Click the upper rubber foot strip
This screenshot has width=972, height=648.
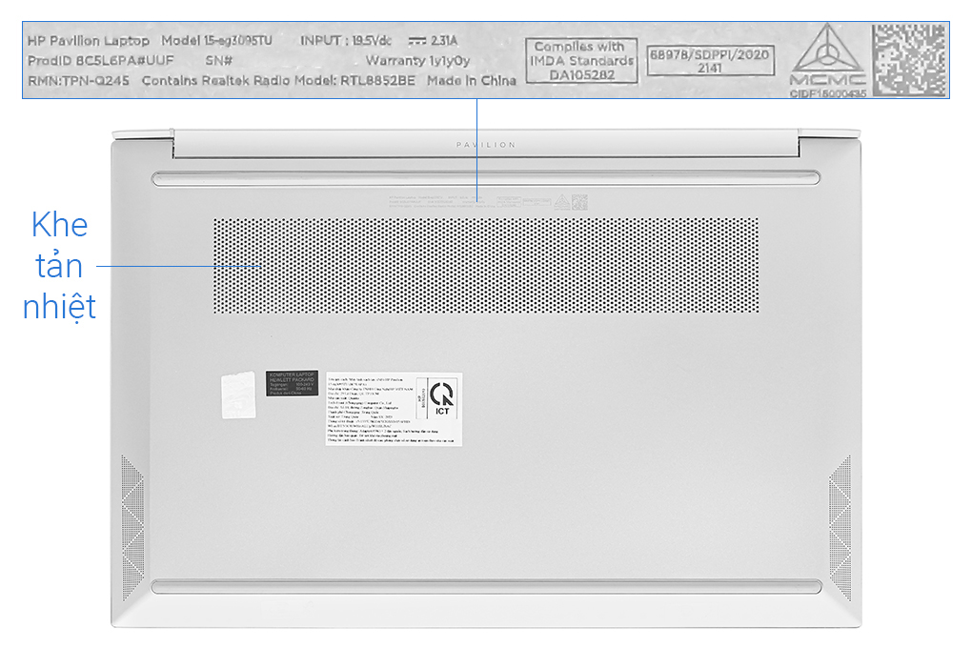pos(486,178)
